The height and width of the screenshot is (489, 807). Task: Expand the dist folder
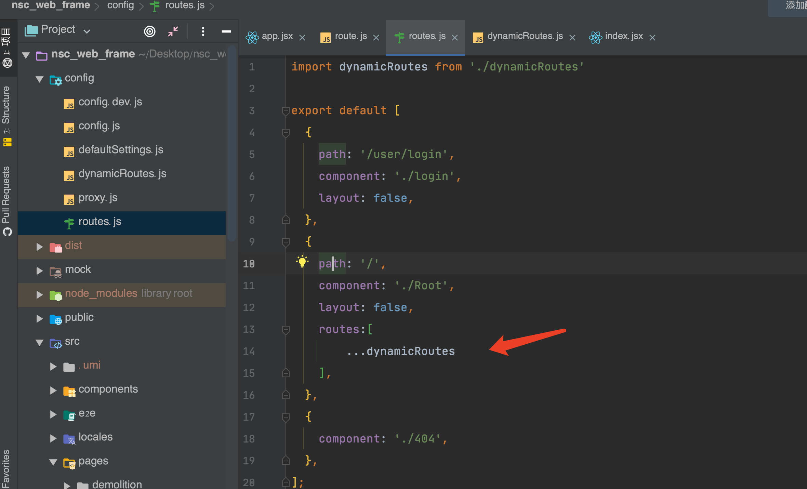click(39, 247)
